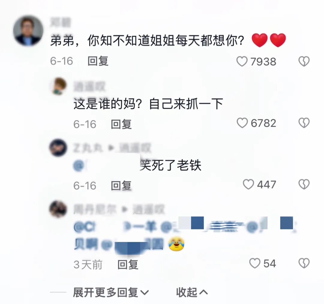This screenshot has width=324, height=304.
Task: Like the 笑死了老铁 reply
Action: (x=248, y=184)
